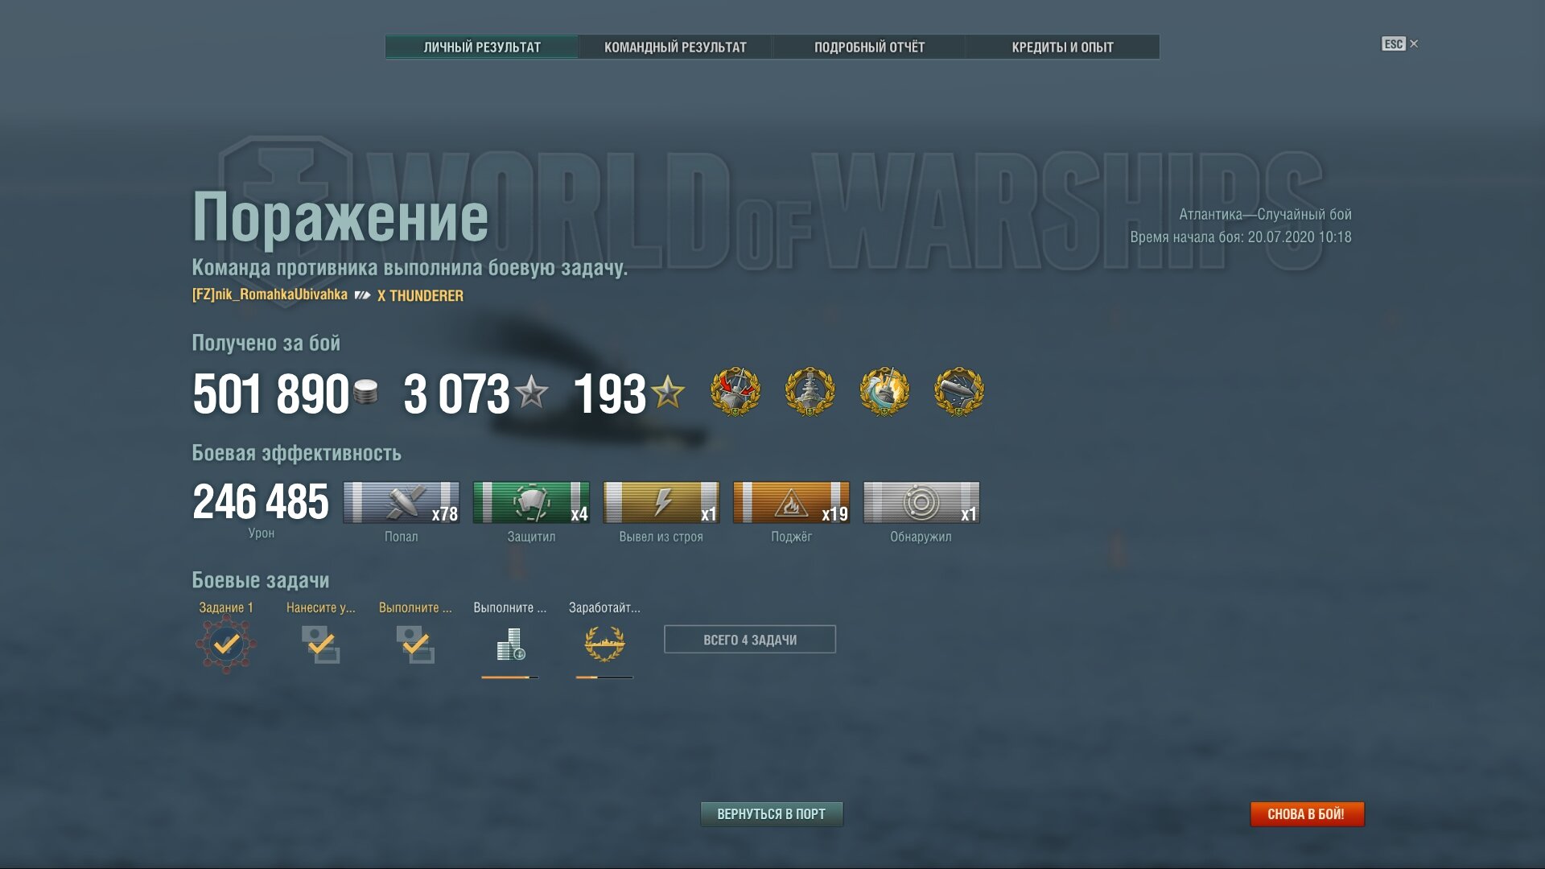Click the third achievement medal with burning ship

884,392
